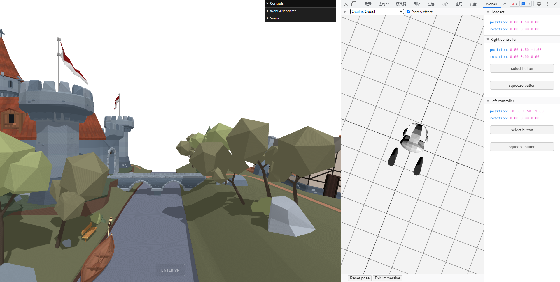This screenshot has height=282, width=560.
Task: Show more DevTools tabs chevron
Action: coord(505,4)
